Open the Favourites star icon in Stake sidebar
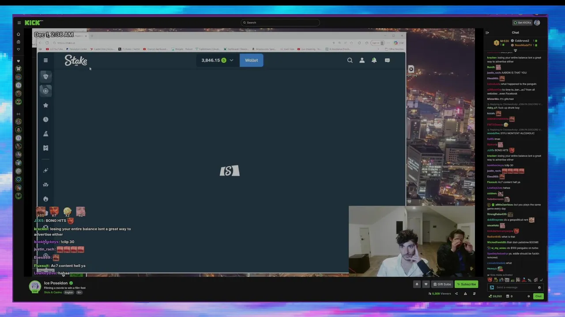Screen dimensions: 565x317 [45, 105]
